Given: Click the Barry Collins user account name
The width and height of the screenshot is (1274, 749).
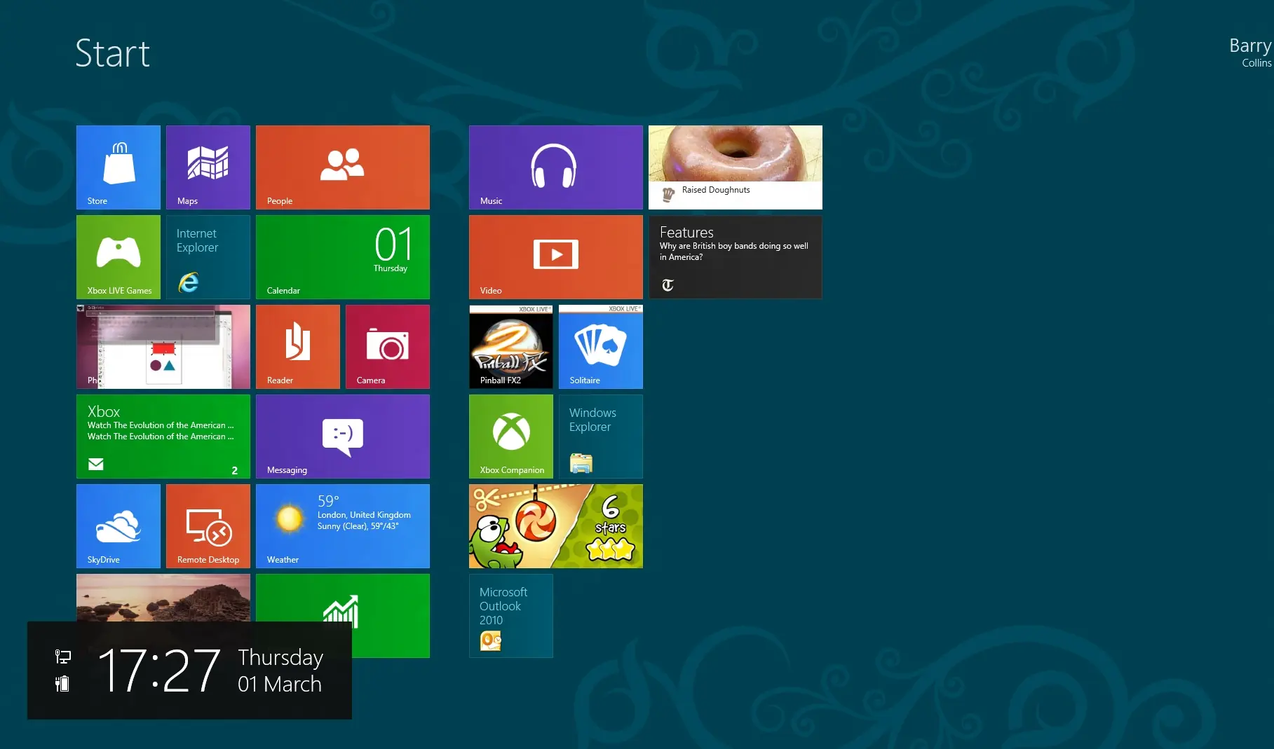Looking at the screenshot, I should (x=1251, y=53).
